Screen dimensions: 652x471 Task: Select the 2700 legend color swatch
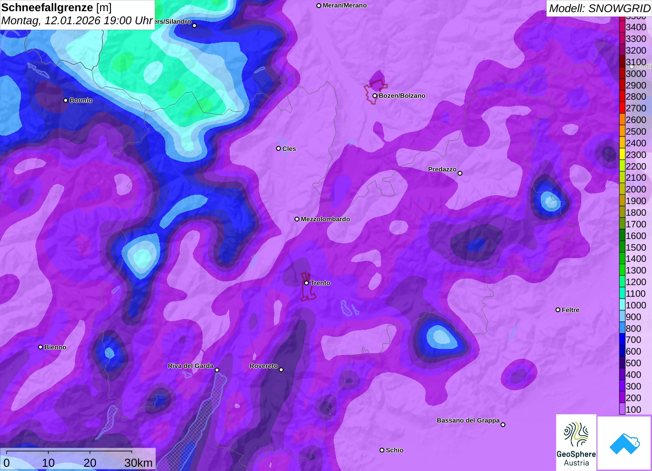(622, 108)
